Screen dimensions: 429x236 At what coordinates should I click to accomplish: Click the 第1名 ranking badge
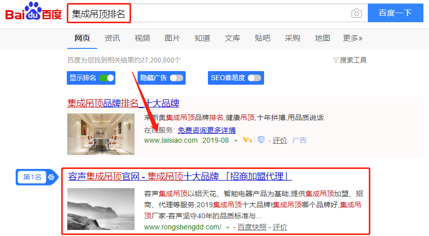(x=37, y=177)
